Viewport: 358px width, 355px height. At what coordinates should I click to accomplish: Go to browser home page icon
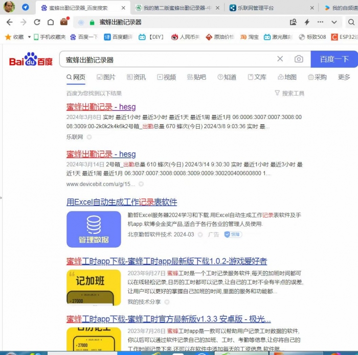pos(50,22)
